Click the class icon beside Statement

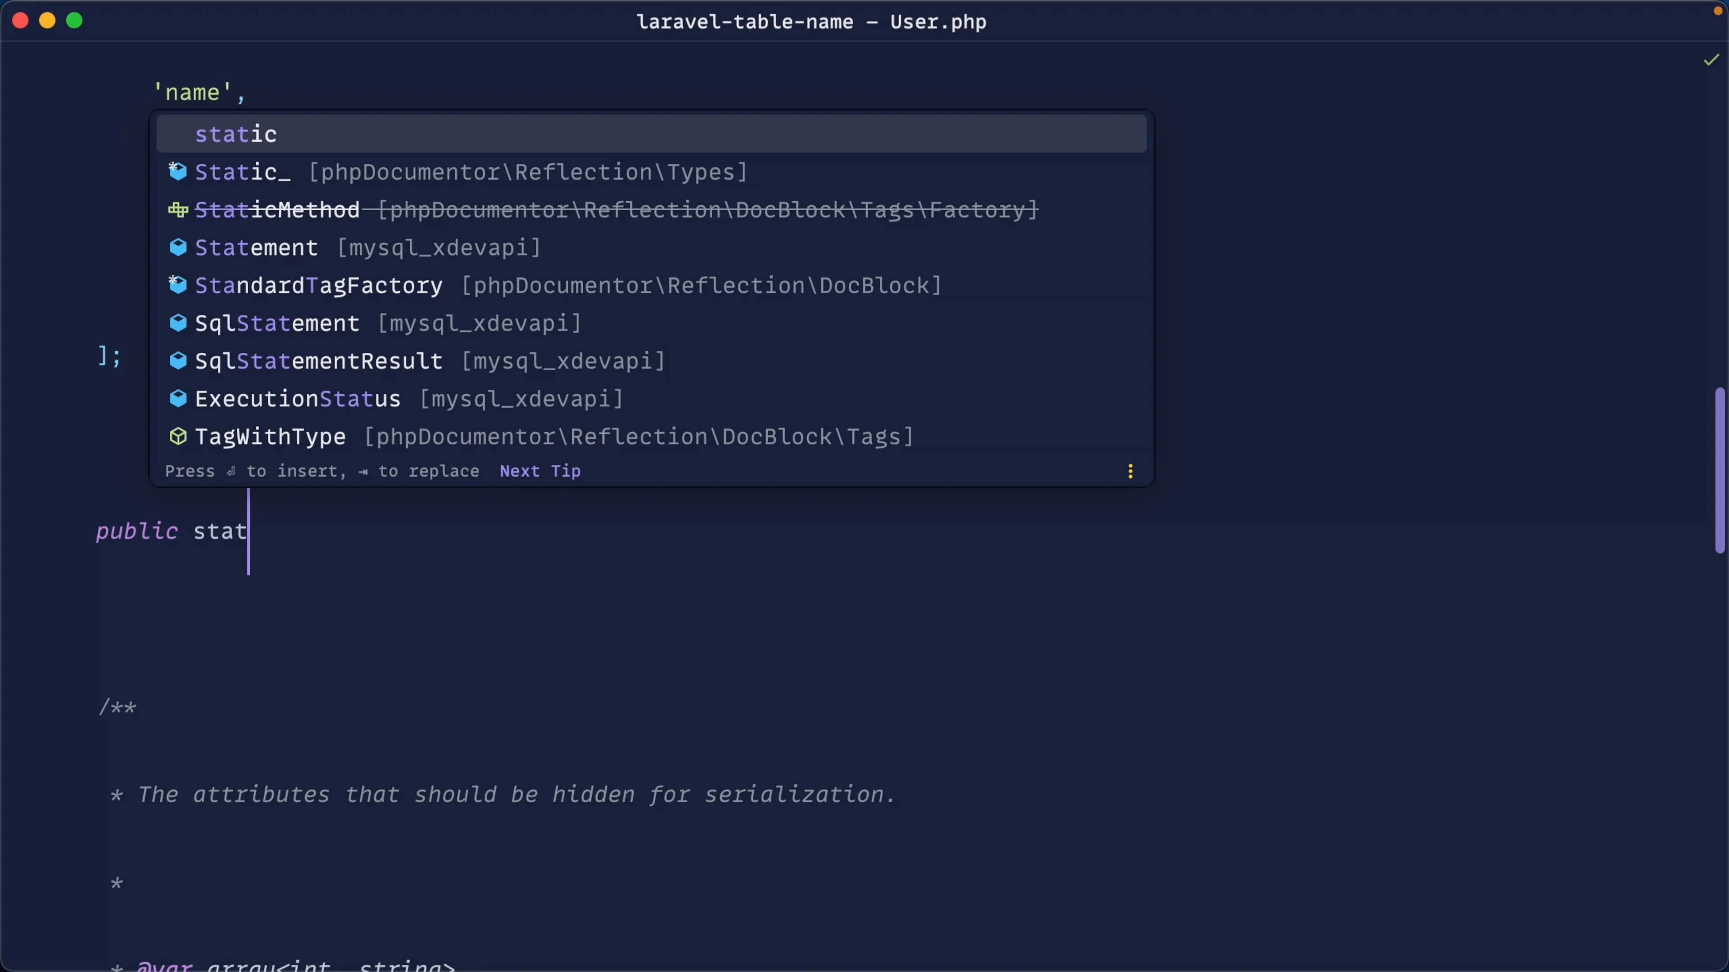click(x=178, y=247)
